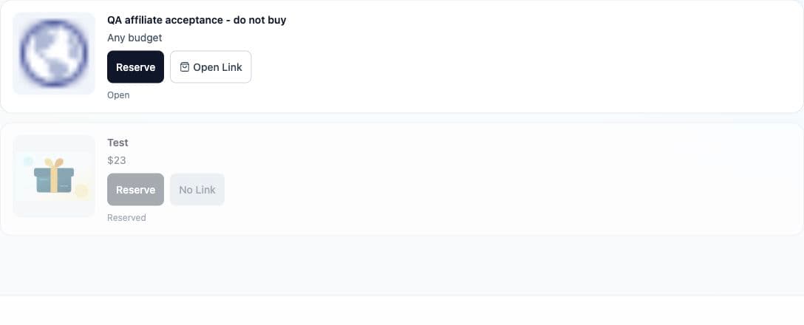Click the shopping bag icon in Open Link

click(x=185, y=66)
